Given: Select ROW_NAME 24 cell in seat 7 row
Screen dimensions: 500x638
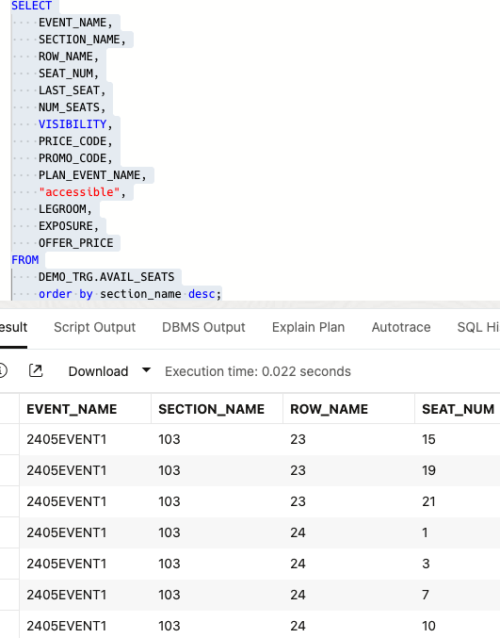Looking at the screenshot, I should pyautogui.click(x=348, y=595).
